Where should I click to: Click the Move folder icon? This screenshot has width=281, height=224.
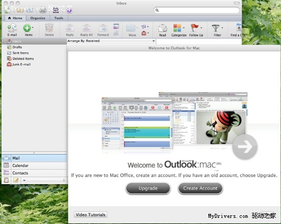coord(131,28)
